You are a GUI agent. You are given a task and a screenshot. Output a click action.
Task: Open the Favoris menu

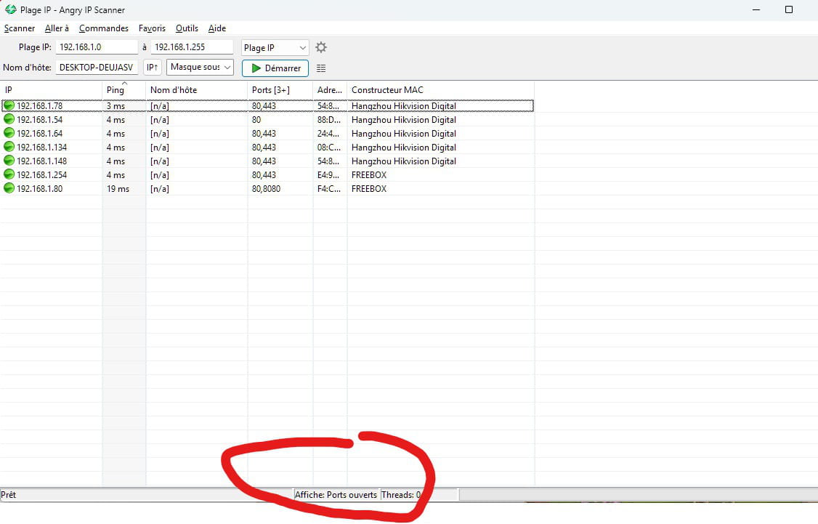(x=152, y=28)
